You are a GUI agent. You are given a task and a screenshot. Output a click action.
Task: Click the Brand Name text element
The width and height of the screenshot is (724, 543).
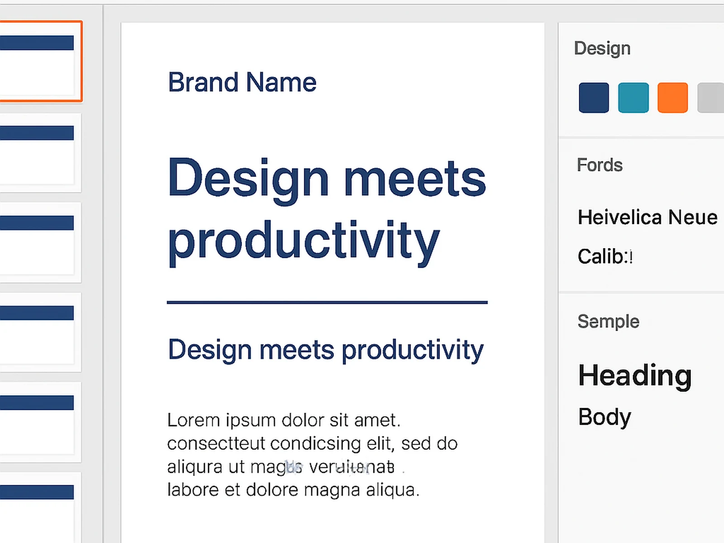242,82
